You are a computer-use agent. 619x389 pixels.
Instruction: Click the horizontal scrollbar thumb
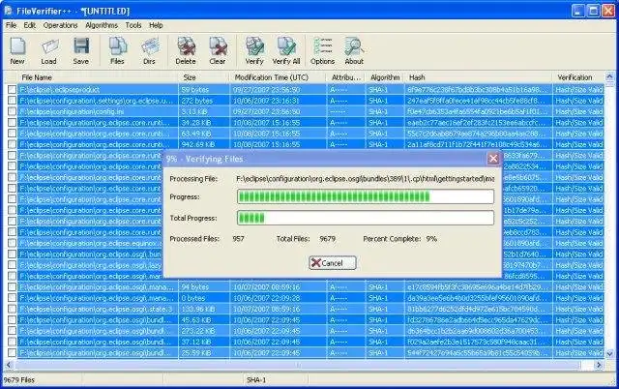298,365
